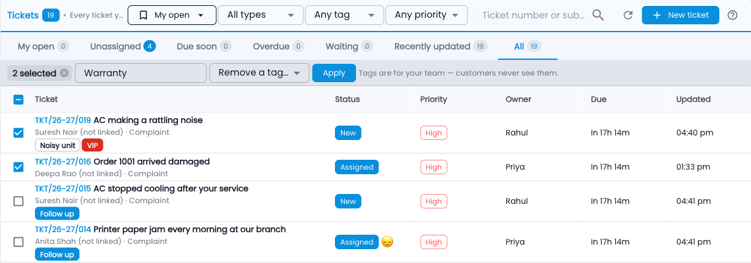Click the search magnifier icon
This screenshot has height=263, width=751.
click(598, 15)
